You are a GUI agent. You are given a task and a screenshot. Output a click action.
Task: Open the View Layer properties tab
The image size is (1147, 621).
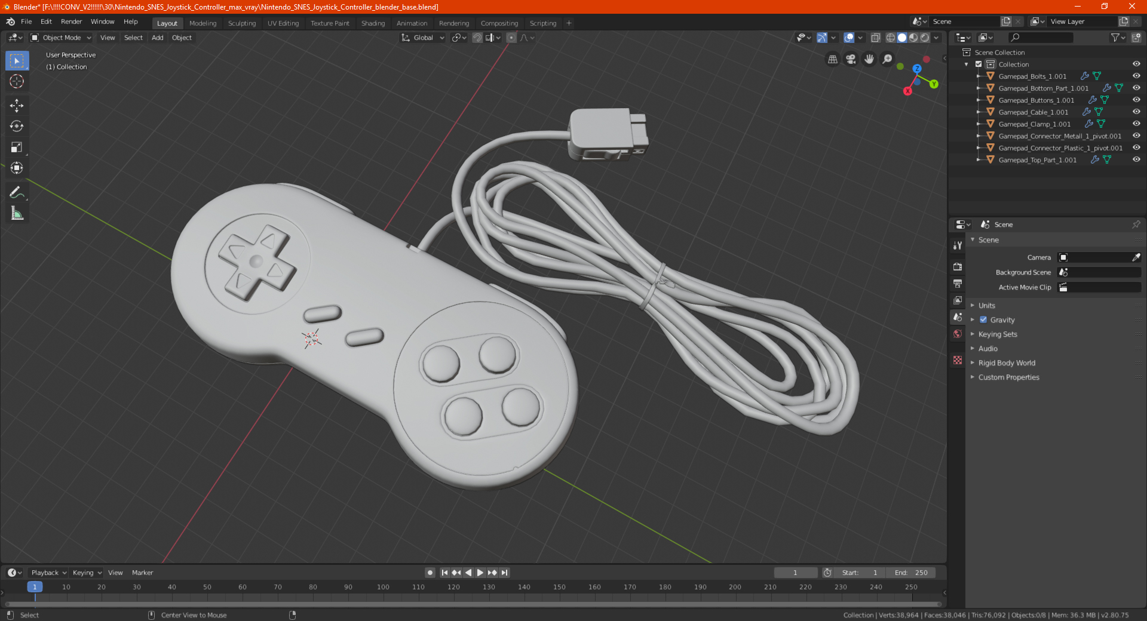pyautogui.click(x=958, y=300)
